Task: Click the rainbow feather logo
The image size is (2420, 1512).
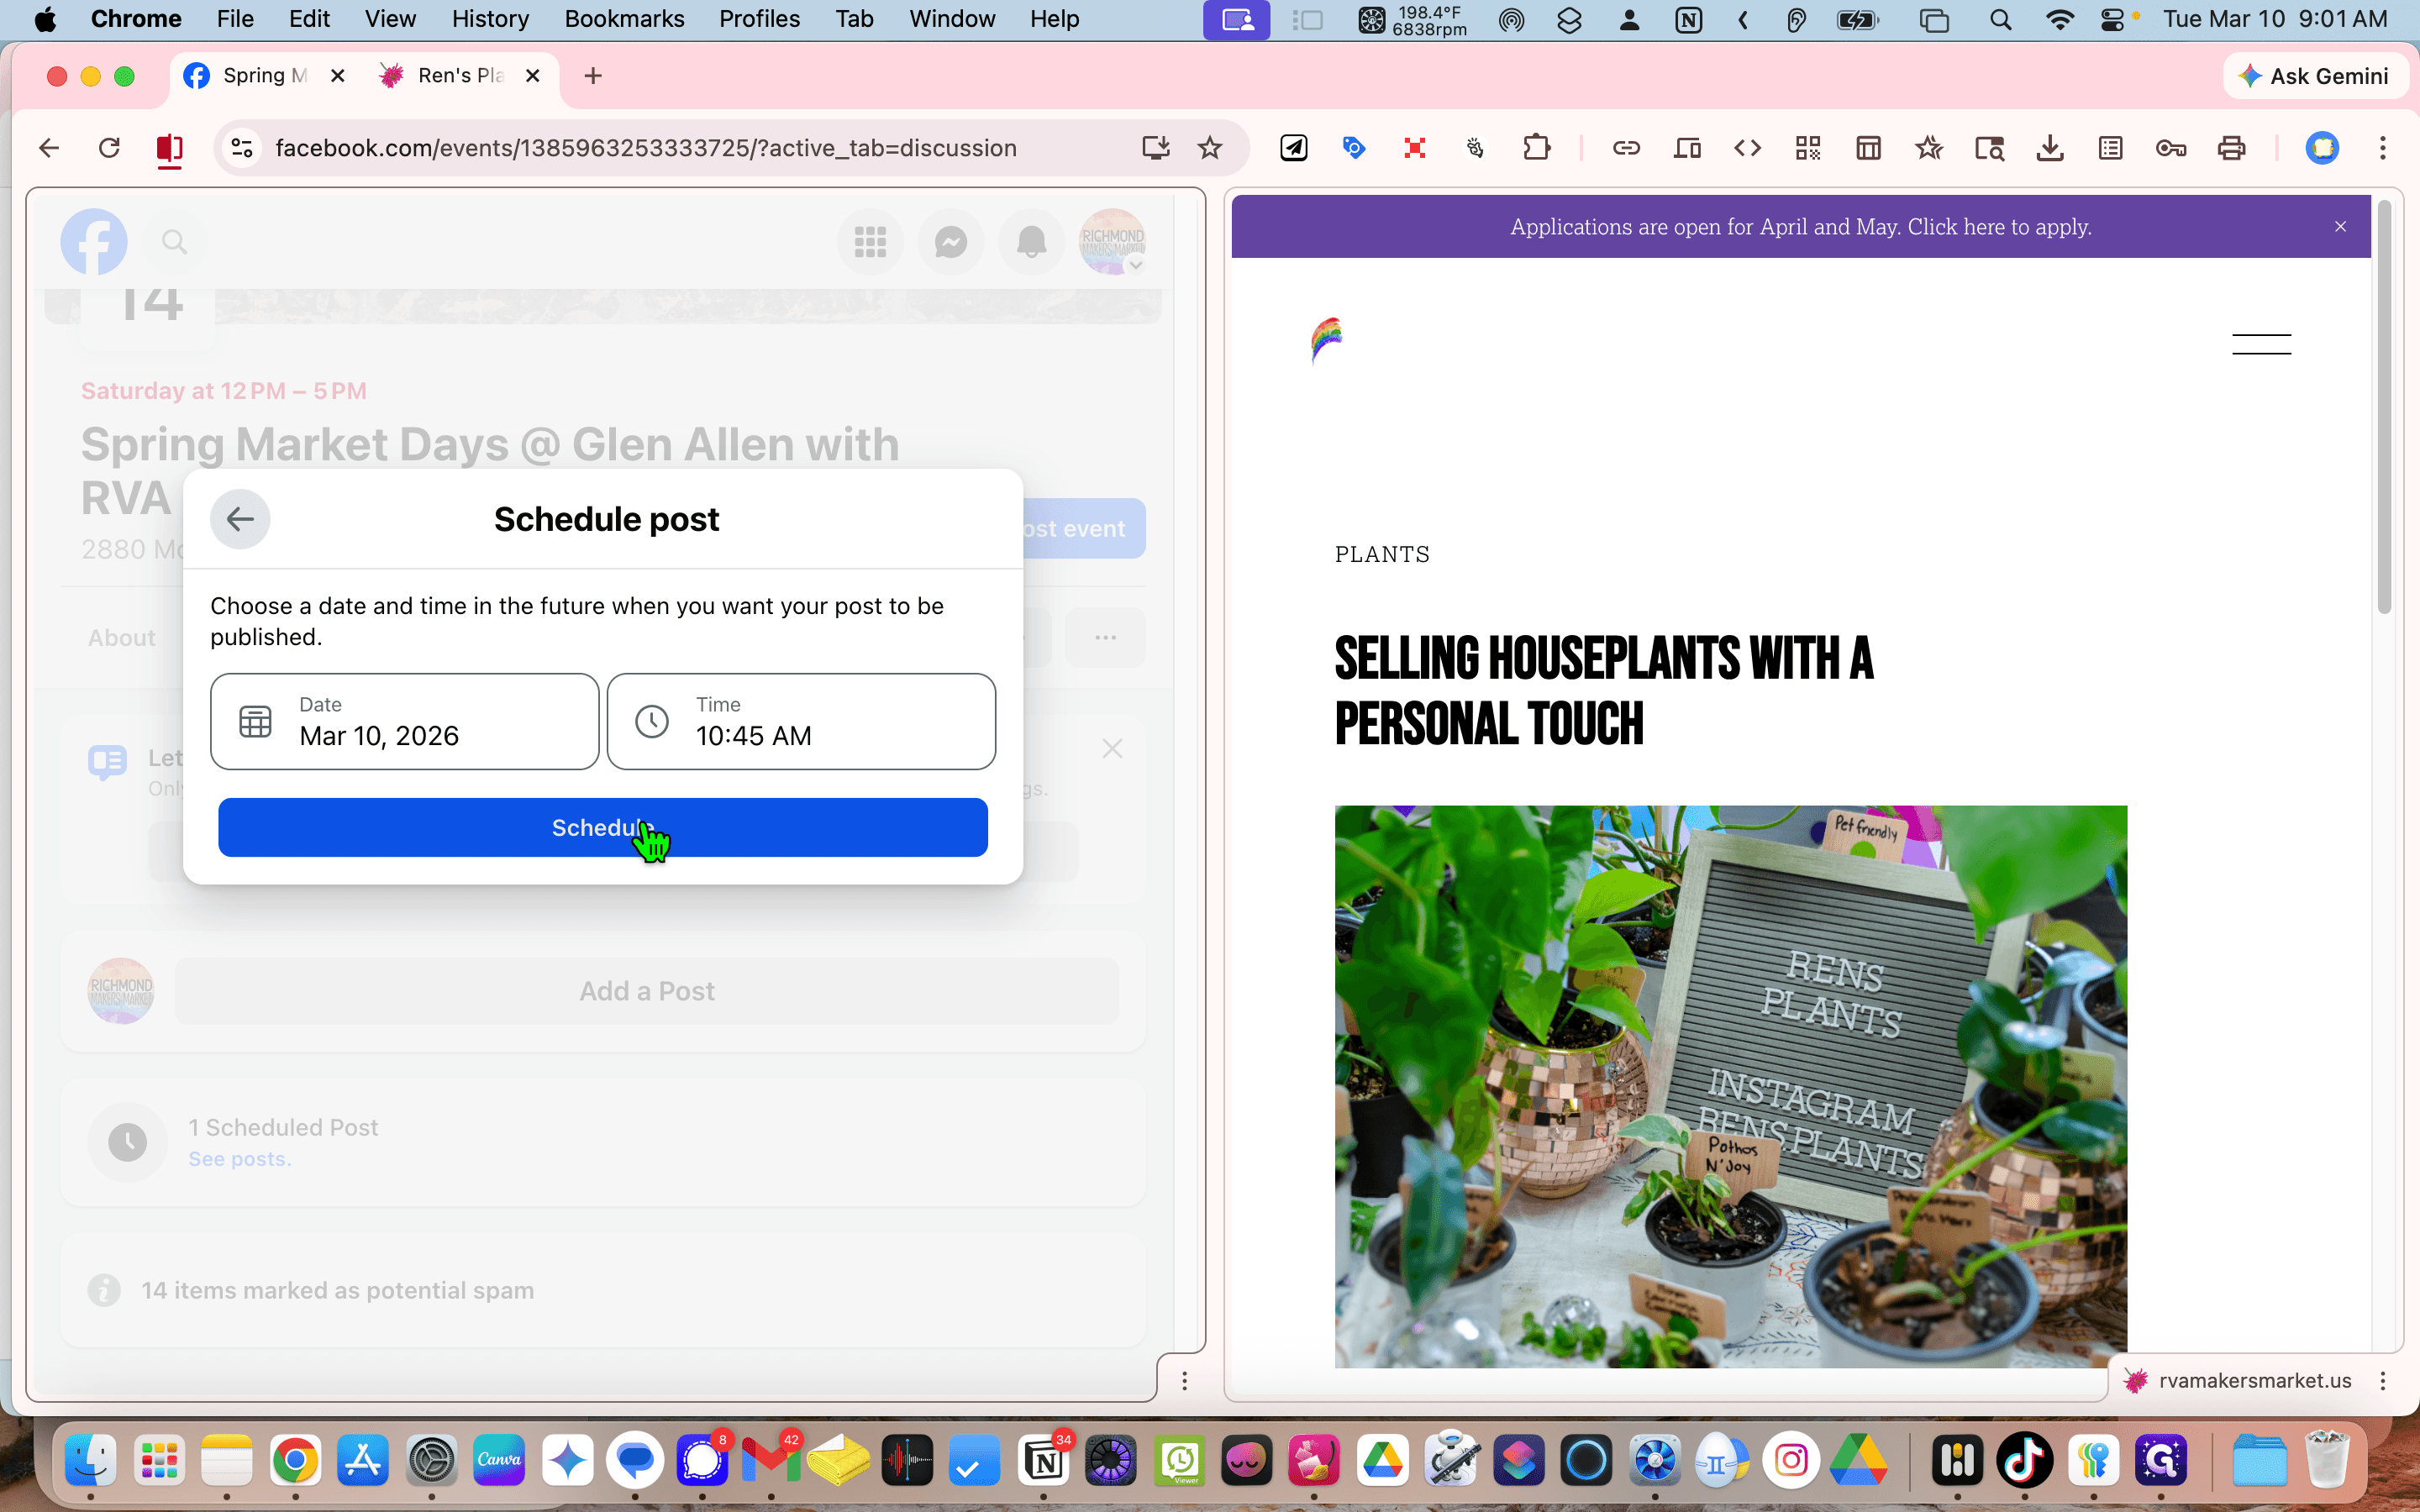Action: [1326, 340]
